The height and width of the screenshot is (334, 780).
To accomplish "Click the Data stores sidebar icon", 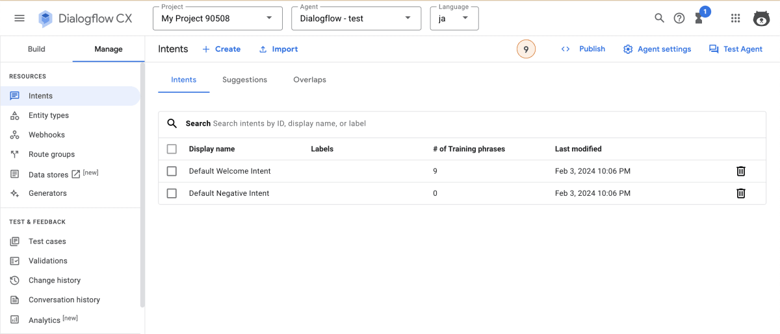I will tap(15, 174).
